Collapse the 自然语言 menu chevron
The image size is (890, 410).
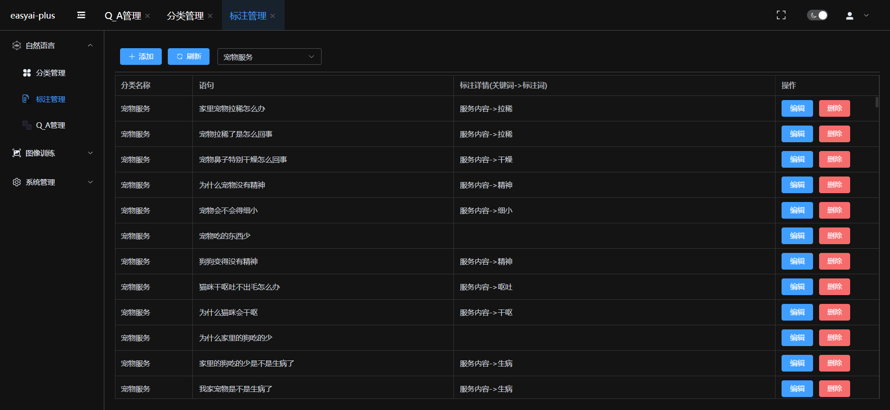coord(90,45)
